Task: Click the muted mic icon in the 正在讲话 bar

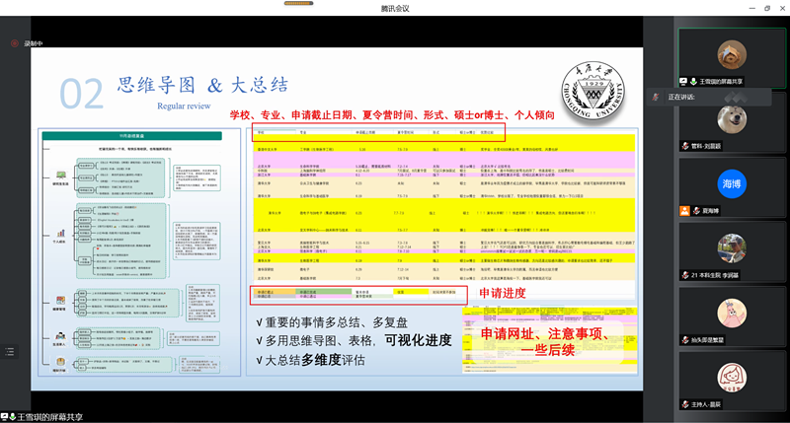Action: [x=656, y=97]
